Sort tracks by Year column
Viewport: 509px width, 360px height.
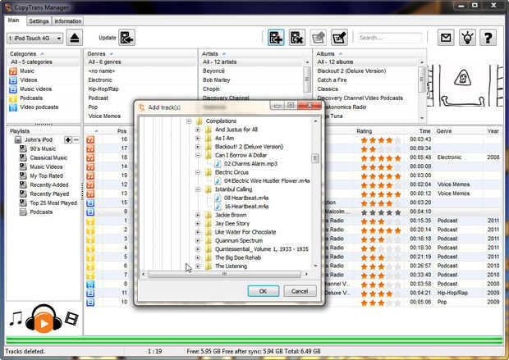click(x=493, y=131)
